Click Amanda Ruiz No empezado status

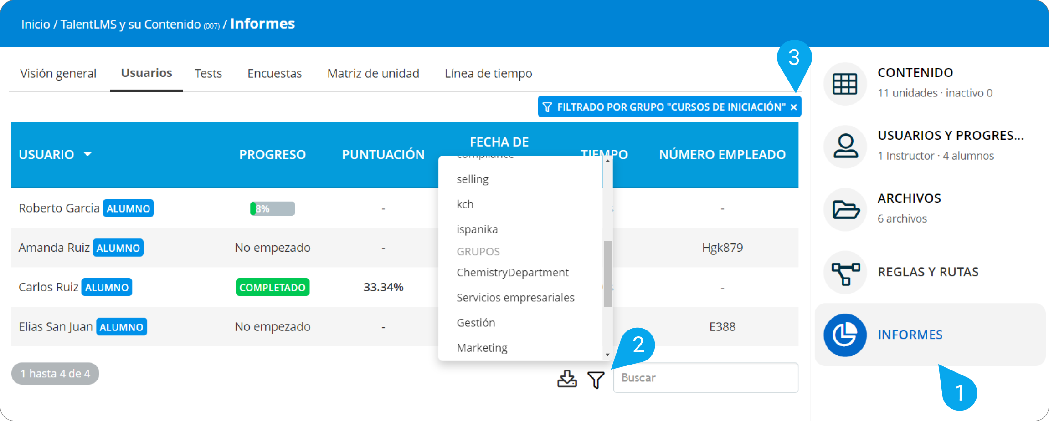click(x=273, y=248)
